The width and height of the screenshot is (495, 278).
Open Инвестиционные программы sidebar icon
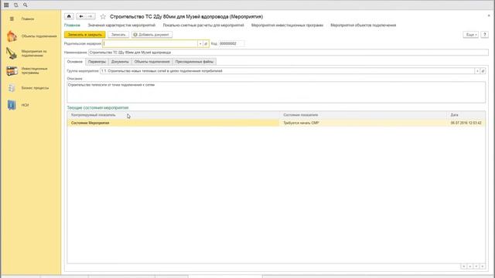pyautogui.click(x=12, y=70)
